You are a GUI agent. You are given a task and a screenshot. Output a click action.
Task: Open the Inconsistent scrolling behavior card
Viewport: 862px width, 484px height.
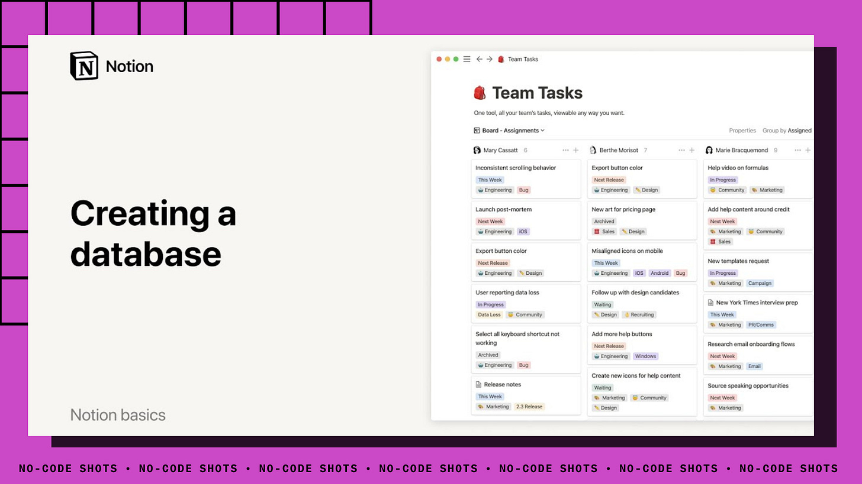tap(526, 178)
